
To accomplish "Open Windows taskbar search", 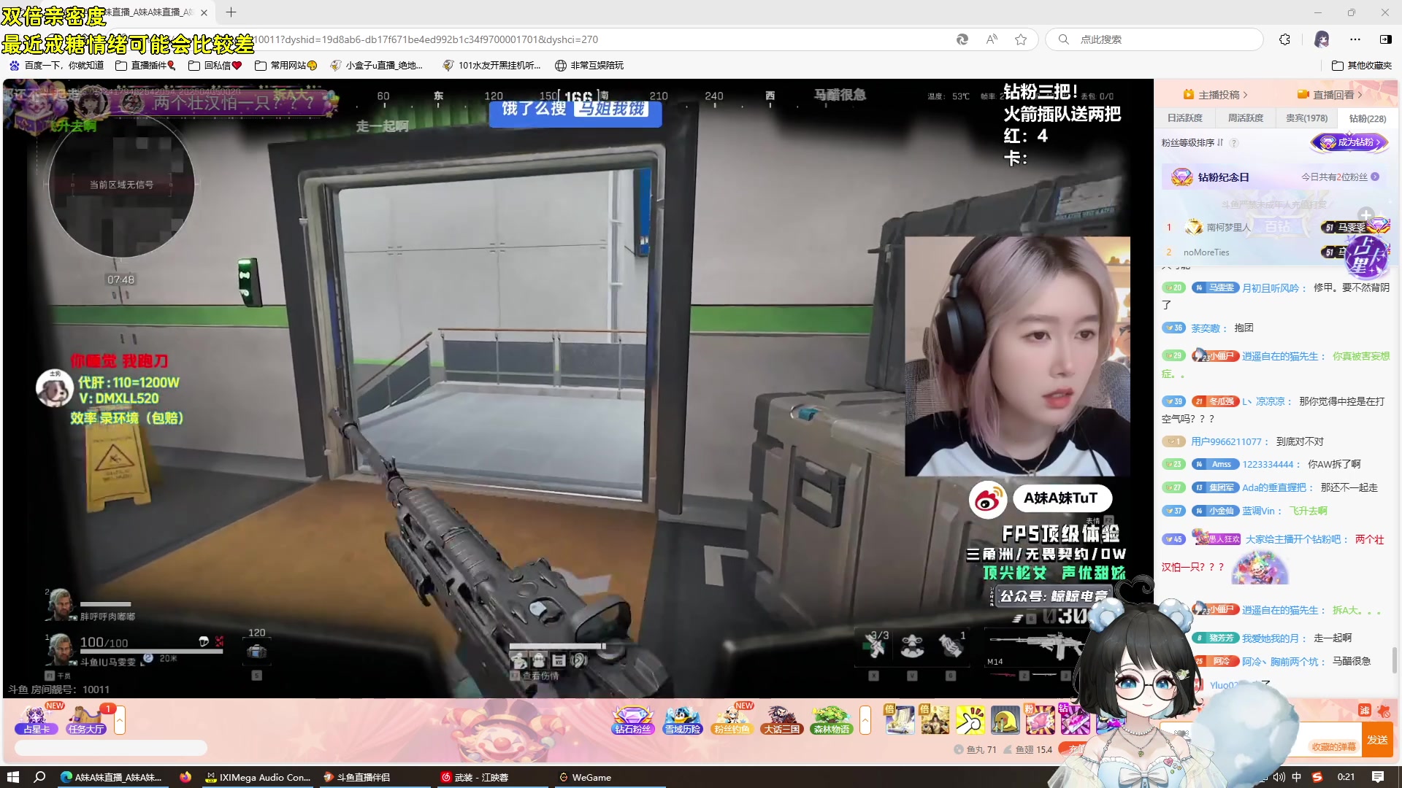I will point(39,777).
